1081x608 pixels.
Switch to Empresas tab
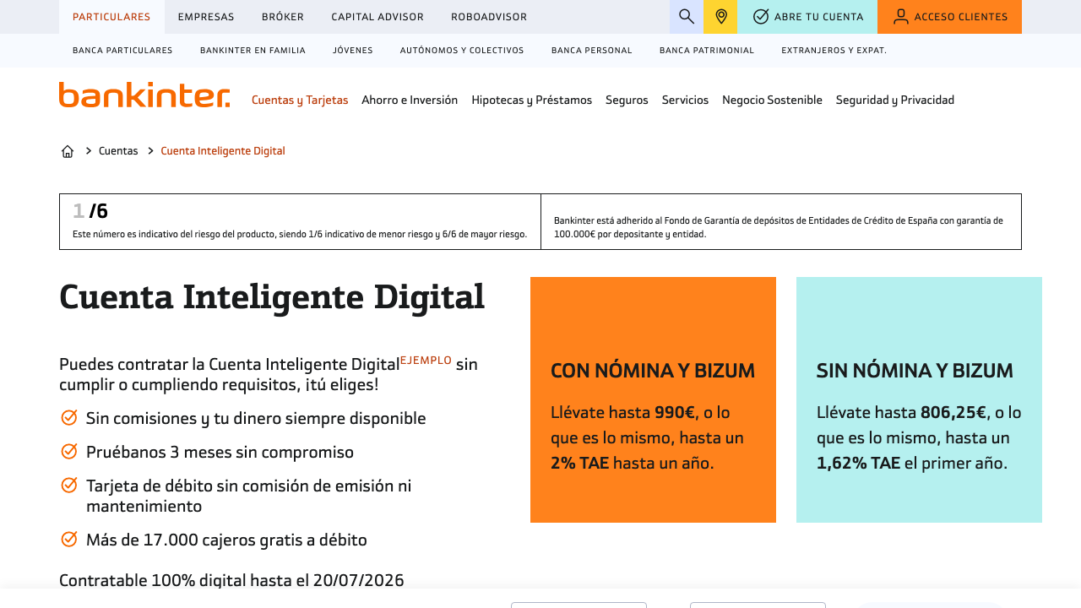pos(206,17)
